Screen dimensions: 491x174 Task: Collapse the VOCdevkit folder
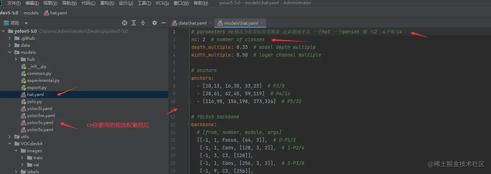pos(10,144)
